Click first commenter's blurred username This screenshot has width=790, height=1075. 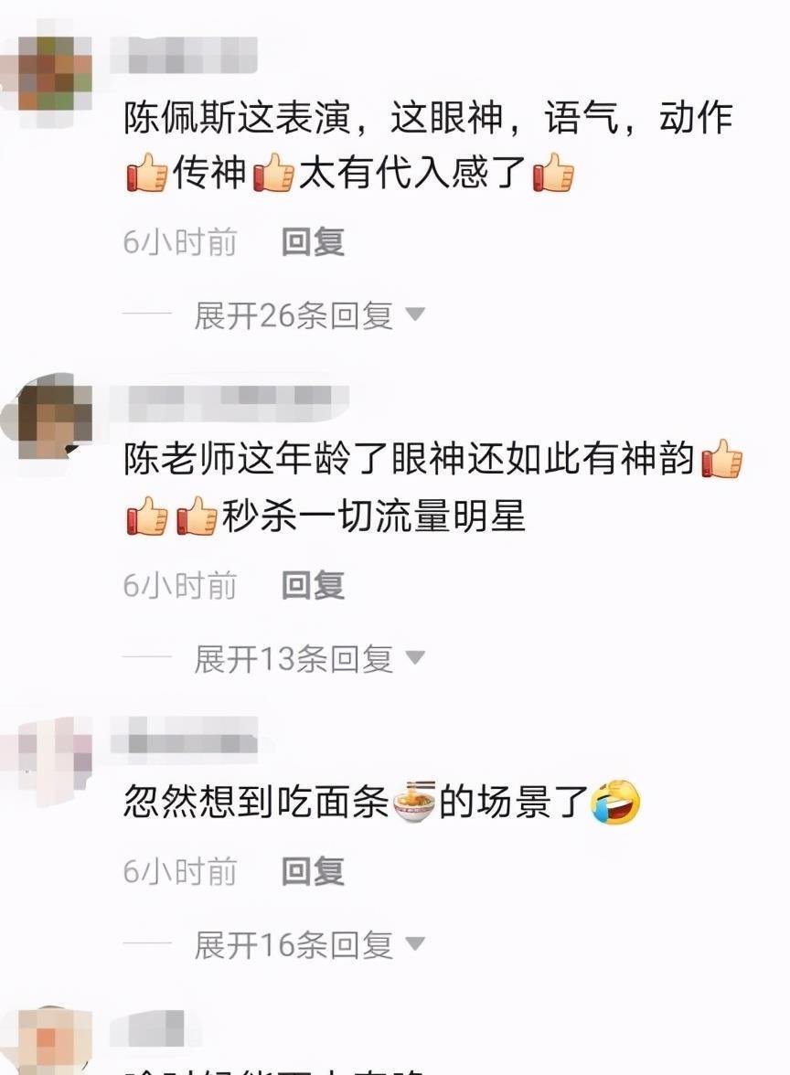tap(184, 55)
